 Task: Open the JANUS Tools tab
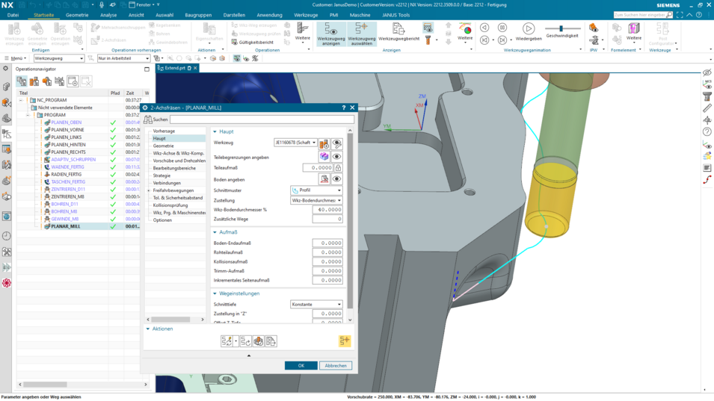coord(396,15)
